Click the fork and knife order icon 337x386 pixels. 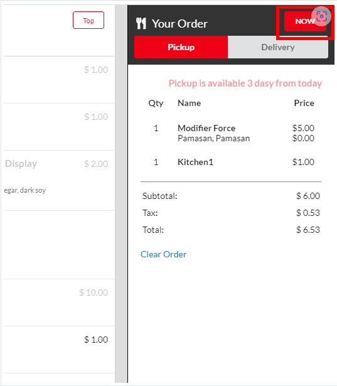141,23
